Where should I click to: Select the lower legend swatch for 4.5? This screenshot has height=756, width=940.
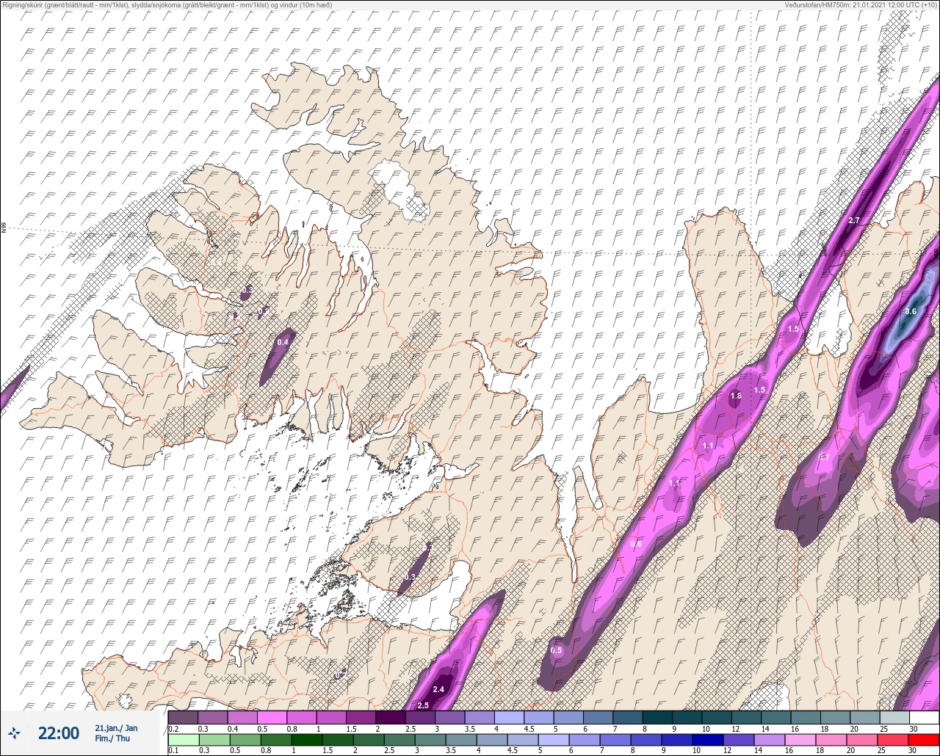[x=523, y=739]
